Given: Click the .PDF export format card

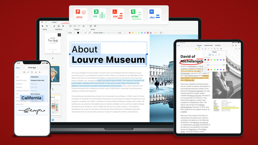Looking at the screenshot, I should pos(118,15).
